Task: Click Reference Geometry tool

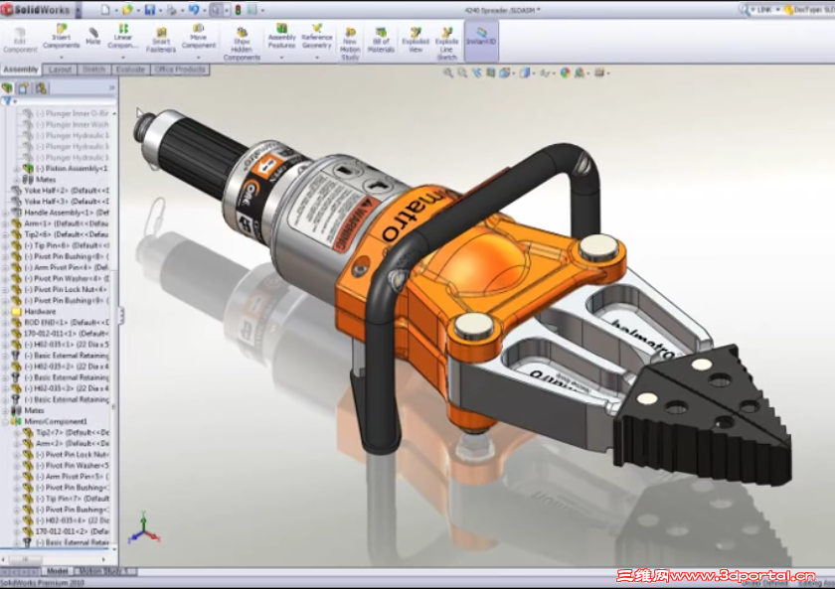Action: pos(317,36)
